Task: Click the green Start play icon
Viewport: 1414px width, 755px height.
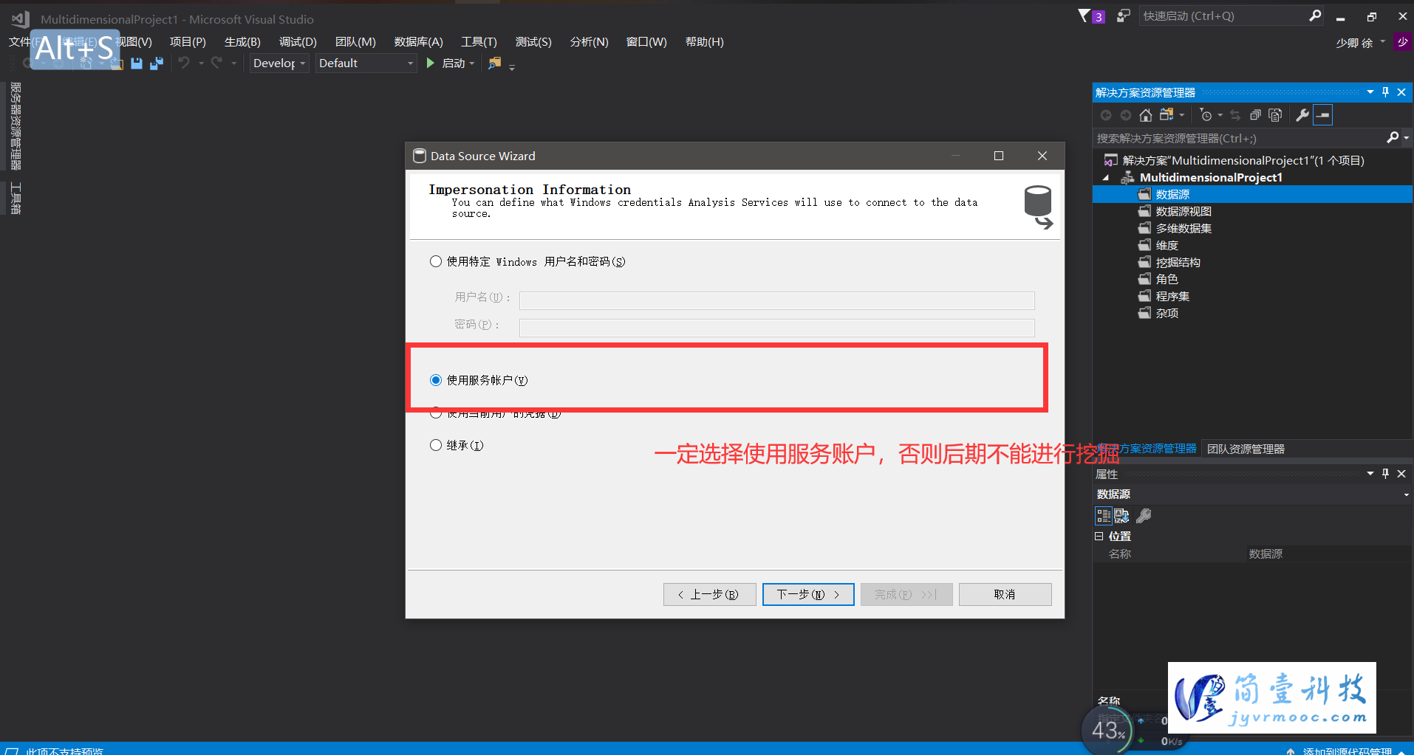Action: 431,63
